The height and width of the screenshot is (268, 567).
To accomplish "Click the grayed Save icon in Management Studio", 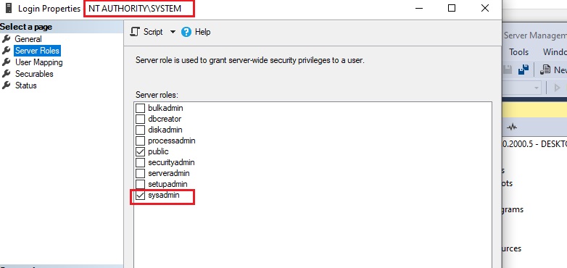I will (508, 70).
